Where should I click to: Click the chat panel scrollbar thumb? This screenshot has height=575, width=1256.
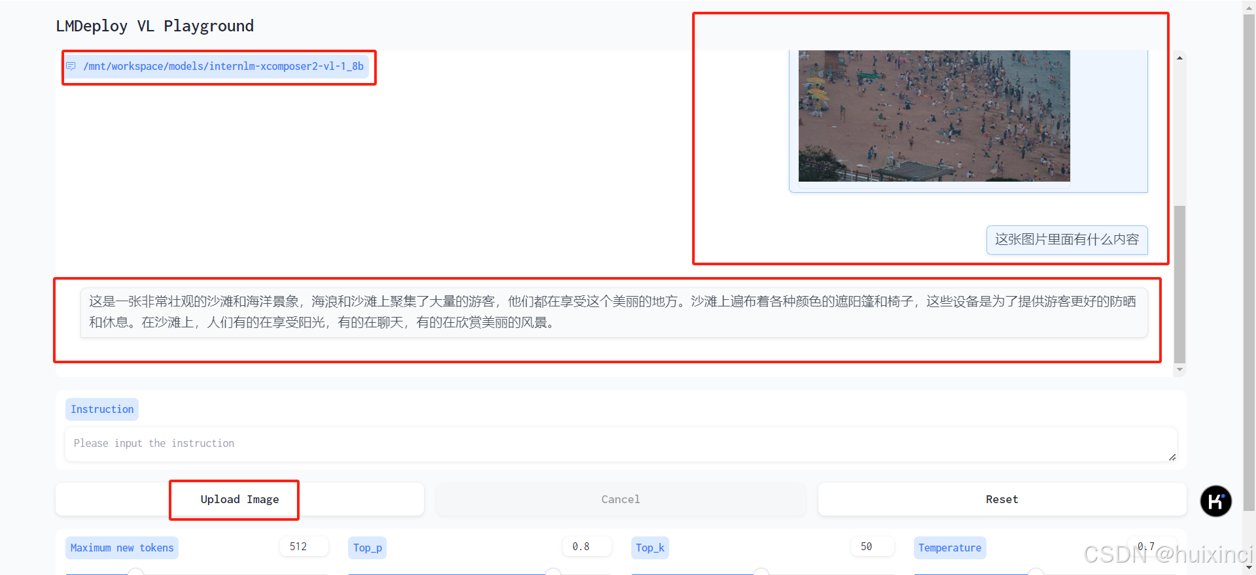tap(1179, 284)
